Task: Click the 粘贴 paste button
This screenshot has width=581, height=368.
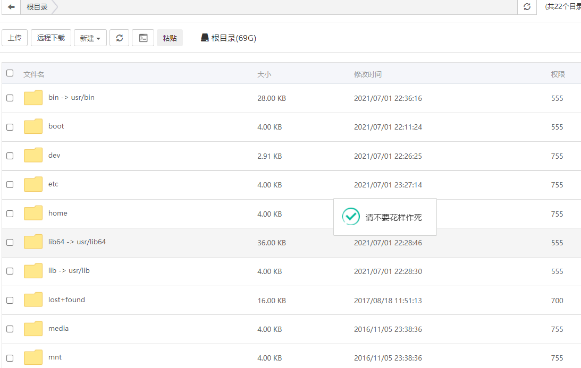Action: pyautogui.click(x=170, y=38)
